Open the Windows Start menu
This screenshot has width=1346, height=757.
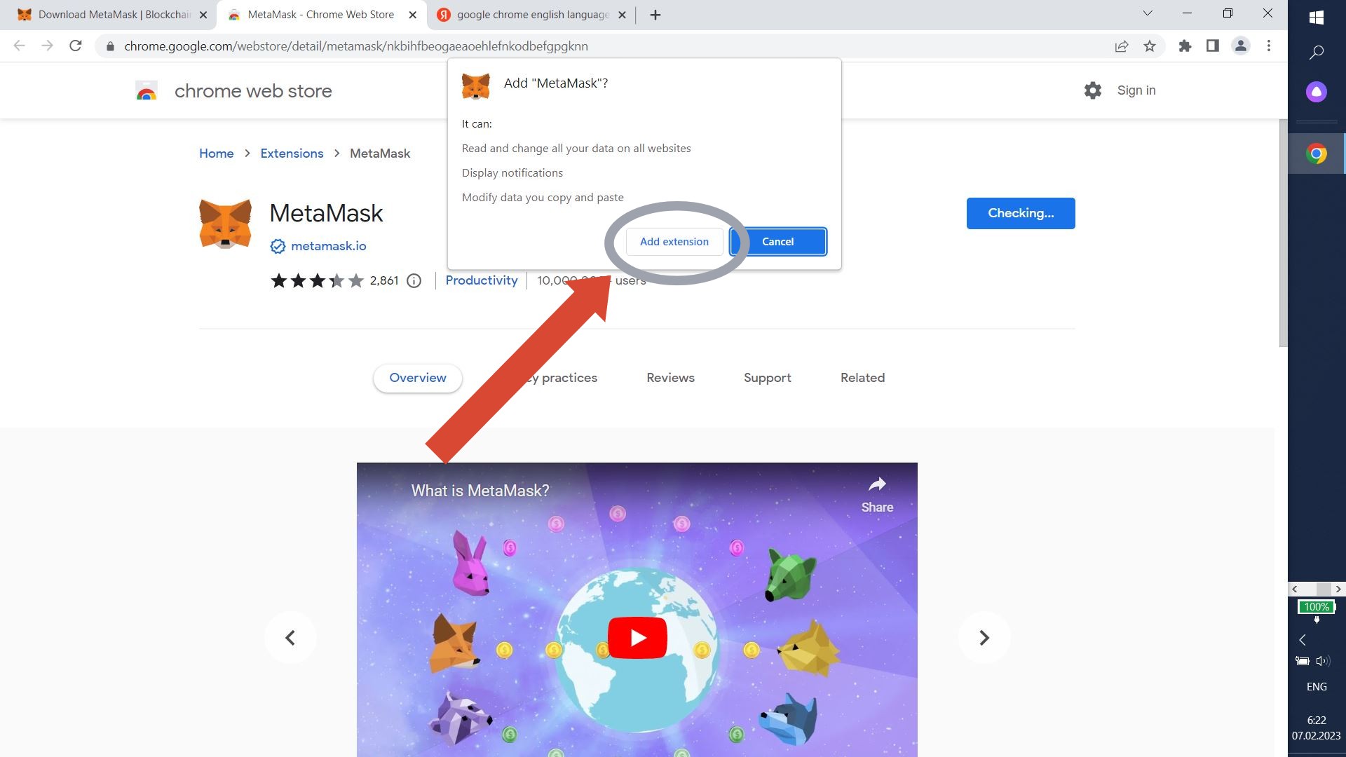[1316, 18]
